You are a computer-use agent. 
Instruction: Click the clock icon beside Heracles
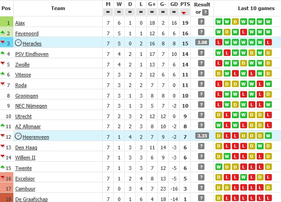[x=18, y=42]
